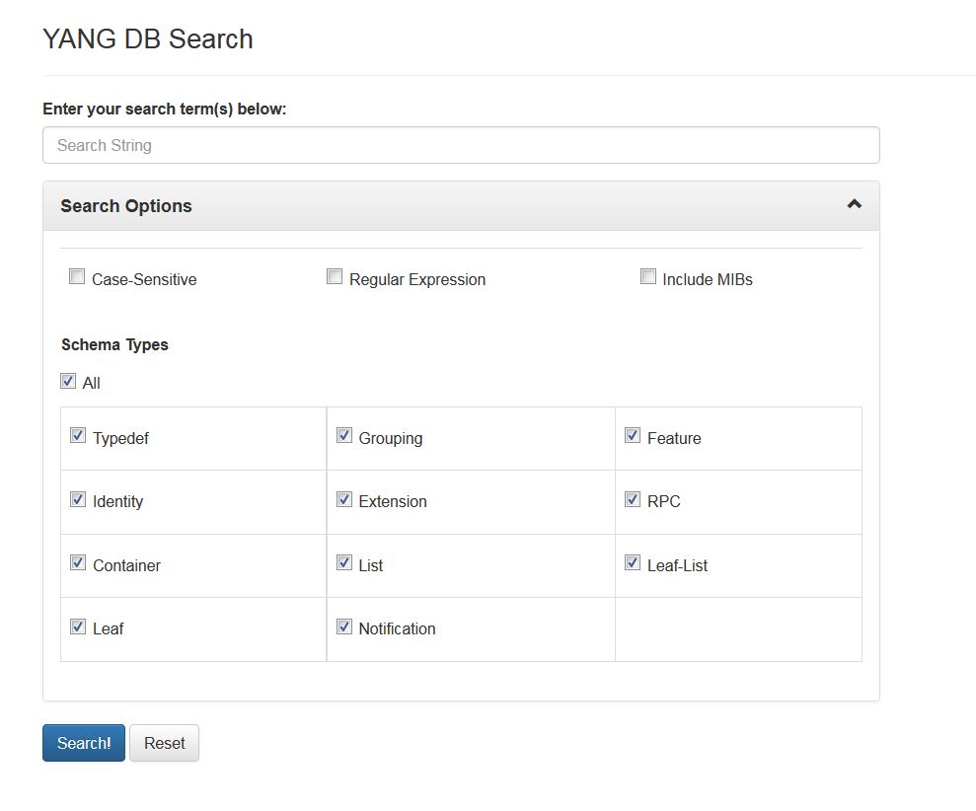Click the Reset button
Viewport: 976px width, 811px height.
click(165, 743)
